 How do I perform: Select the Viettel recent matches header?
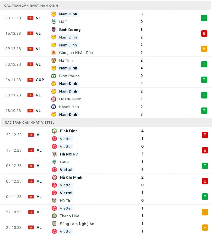[x=30, y=123]
